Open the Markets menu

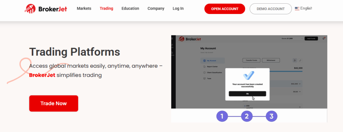[x=84, y=8]
